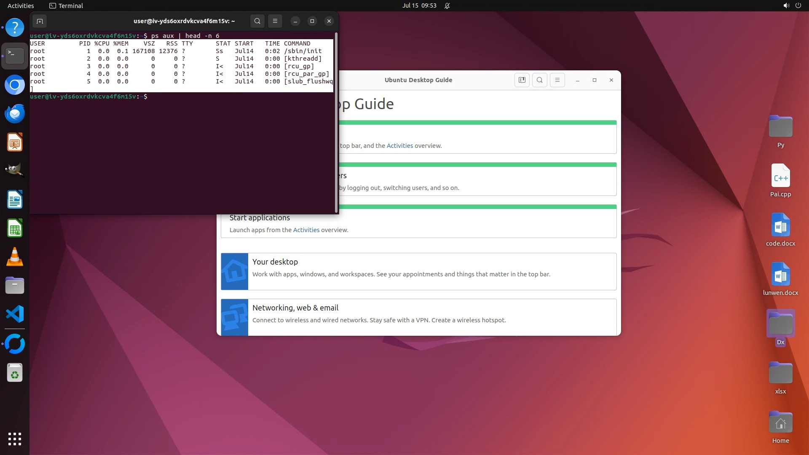The height and width of the screenshot is (455, 809).
Task: Show Applications grid in dock
Action: pos(15,439)
